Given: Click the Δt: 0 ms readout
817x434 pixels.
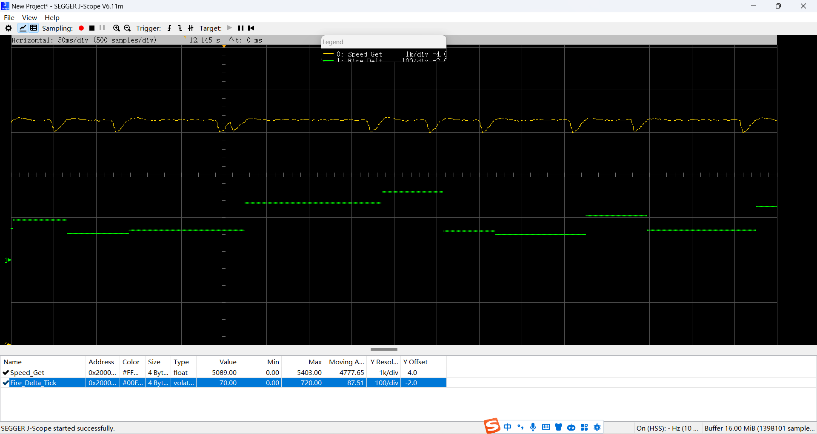Looking at the screenshot, I should coord(246,40).
